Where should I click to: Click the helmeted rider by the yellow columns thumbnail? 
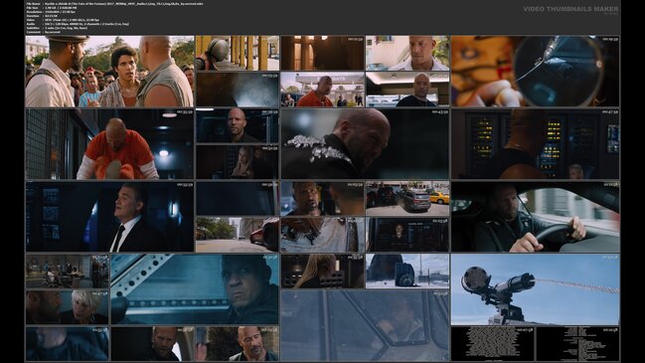click(237, 53)
